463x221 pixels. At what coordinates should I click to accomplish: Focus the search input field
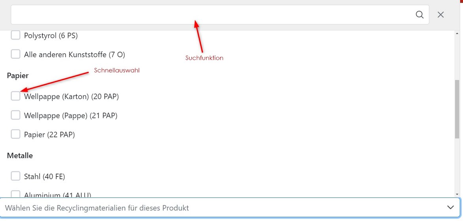pyautogui.click(x=220, y=15)
